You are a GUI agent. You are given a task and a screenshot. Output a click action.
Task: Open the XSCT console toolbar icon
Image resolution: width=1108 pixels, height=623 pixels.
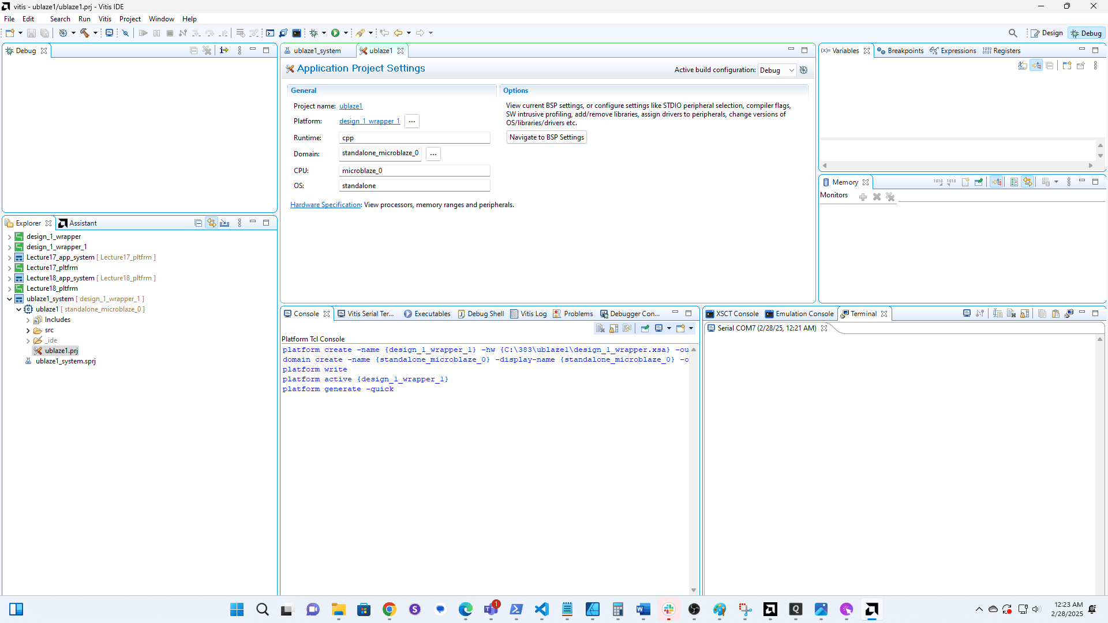pyautogui.click(x=297, y=33)
